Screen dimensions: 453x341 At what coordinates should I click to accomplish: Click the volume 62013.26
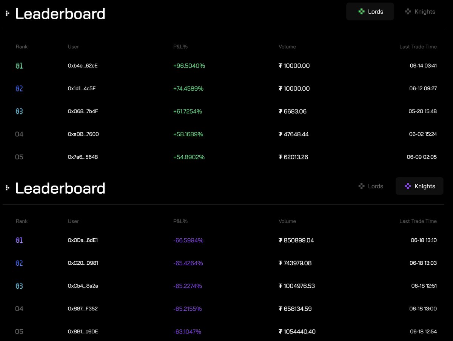point(293,157)
